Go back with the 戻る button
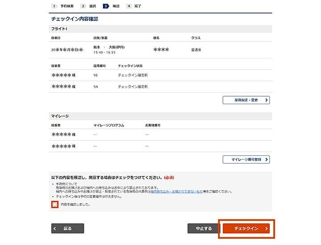The image size is (321, 245). (x=68, y=229)
